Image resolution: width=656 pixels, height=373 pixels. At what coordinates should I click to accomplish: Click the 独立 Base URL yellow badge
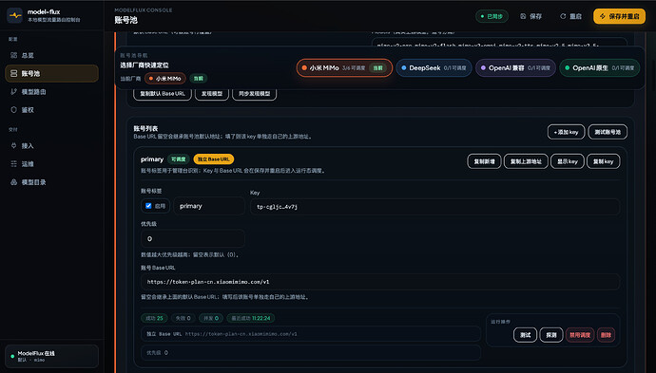point(213,159)
